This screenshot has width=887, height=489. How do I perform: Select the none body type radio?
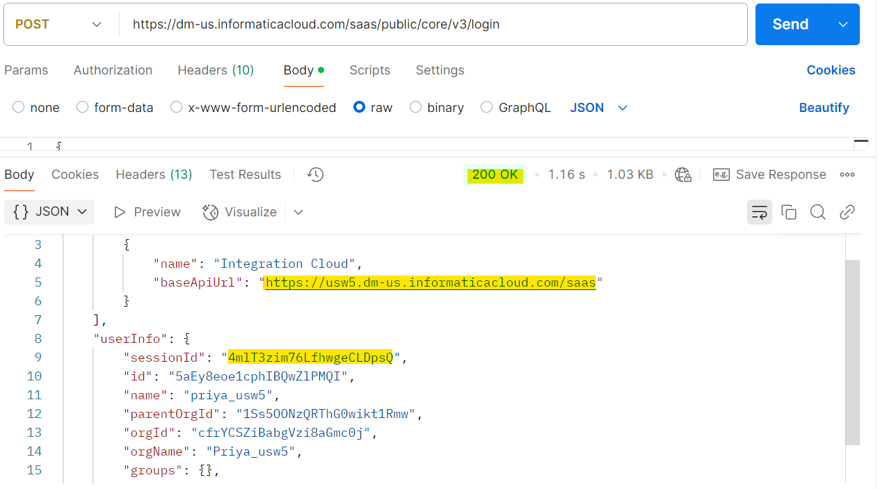click(x=19, y=107)
